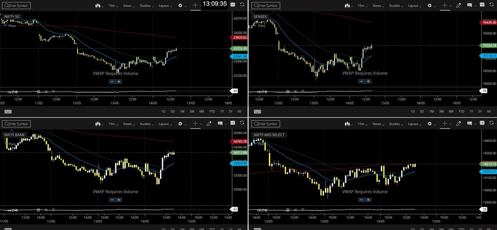Image resolution: width=497 pixels, height=230 pixels.
Task: Select the pencil drawing tool in NIFTY BANK chart
Action: point(209,124)
